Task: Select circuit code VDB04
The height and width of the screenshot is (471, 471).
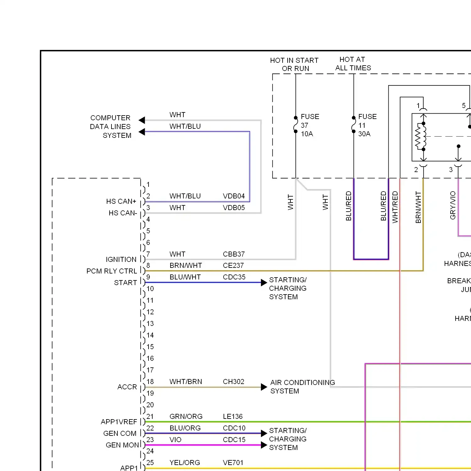Action: point(234,196)
